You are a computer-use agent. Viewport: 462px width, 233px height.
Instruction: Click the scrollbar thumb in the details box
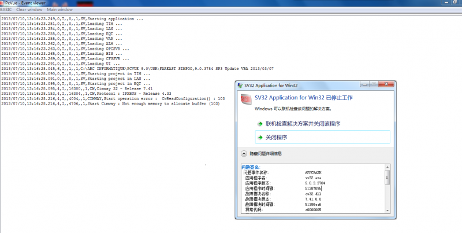coord(388,177)
